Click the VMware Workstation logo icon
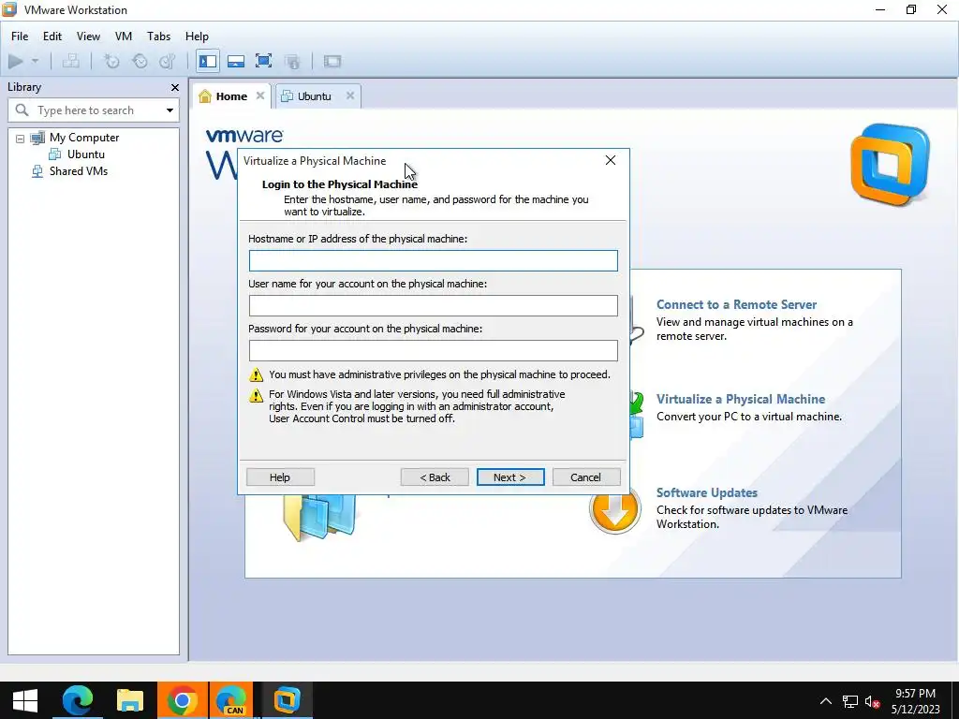This screenshot has width=959, height=719. (x=890, y=164)
